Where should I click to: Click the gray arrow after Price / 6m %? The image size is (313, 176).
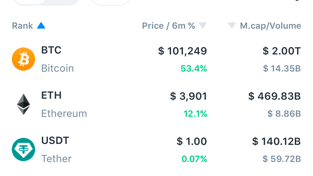[203, 26]
